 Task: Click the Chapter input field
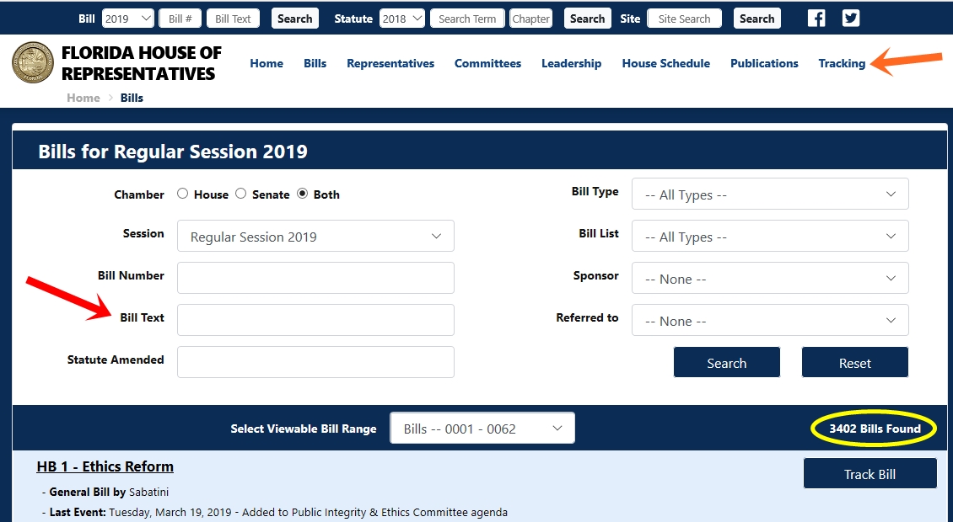[530, 19]
